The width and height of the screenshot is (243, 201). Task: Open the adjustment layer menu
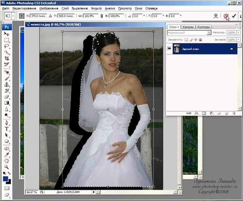(x=211, y=114)
